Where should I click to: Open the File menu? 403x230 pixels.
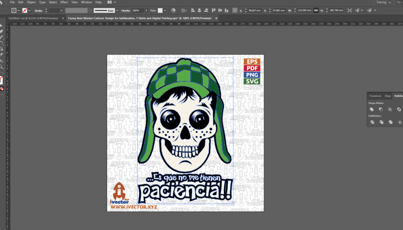click(x=12, y=2)
